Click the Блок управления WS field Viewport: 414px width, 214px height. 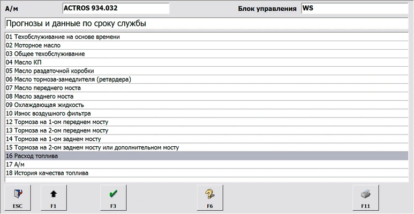[x=356, y=9]
